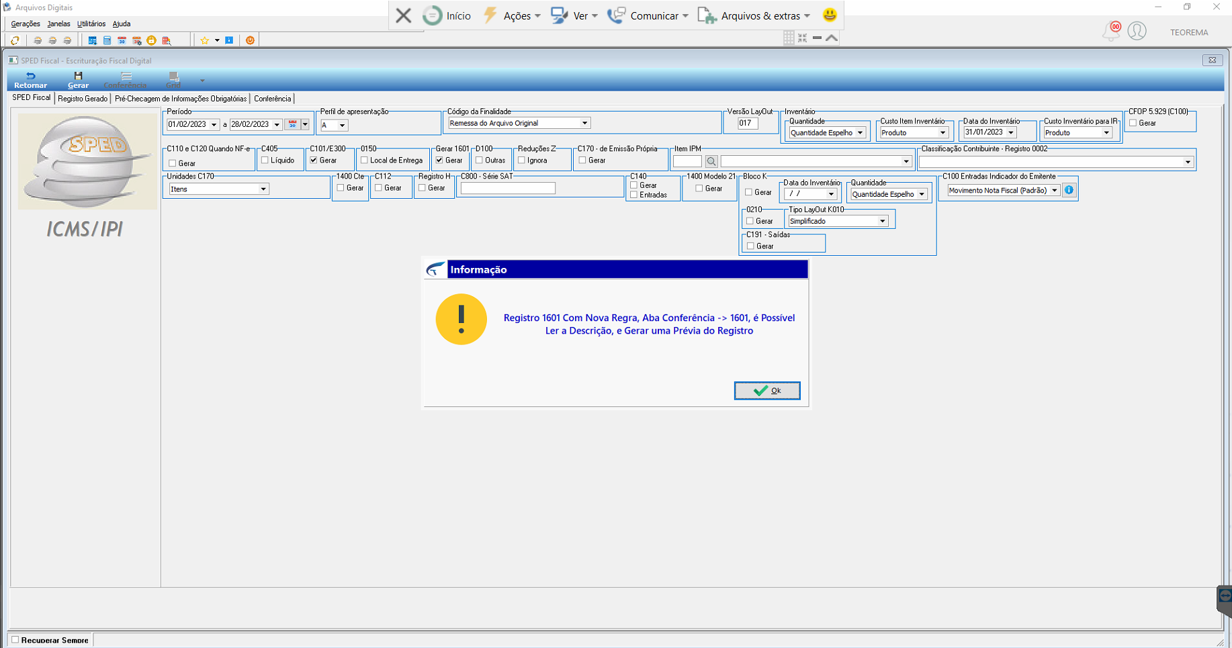Screen dimensions: 1232x648
Task: Uncheck the Gerar 1601 checkbox
Action: [439, 160]
